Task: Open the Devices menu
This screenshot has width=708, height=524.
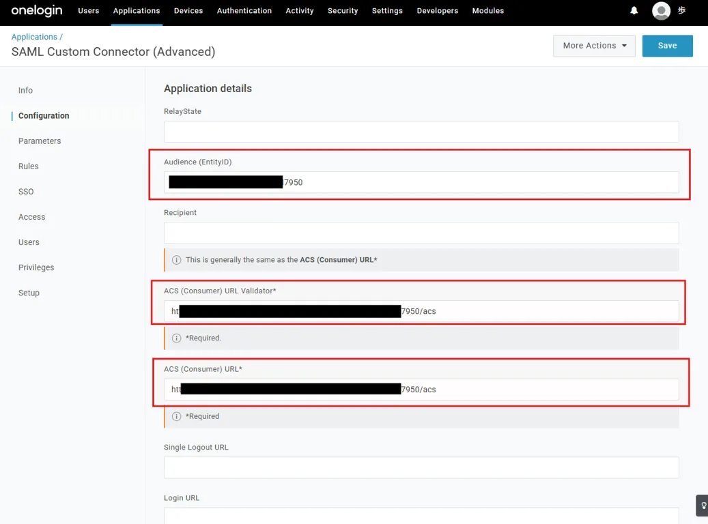Action: click(188, 10)
